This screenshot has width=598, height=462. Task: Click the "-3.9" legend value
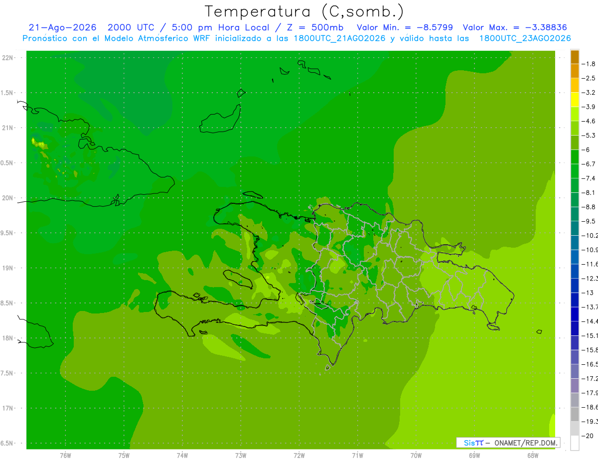tap(589, 107)
